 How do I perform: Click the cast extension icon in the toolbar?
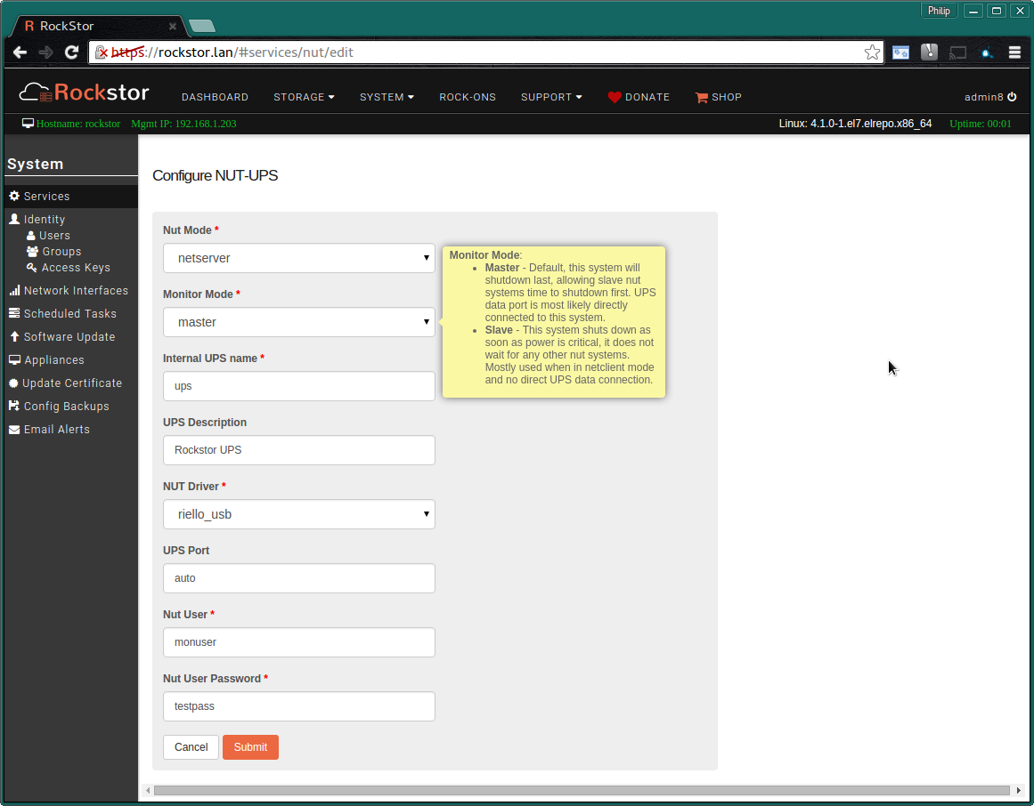coord(957,52)
